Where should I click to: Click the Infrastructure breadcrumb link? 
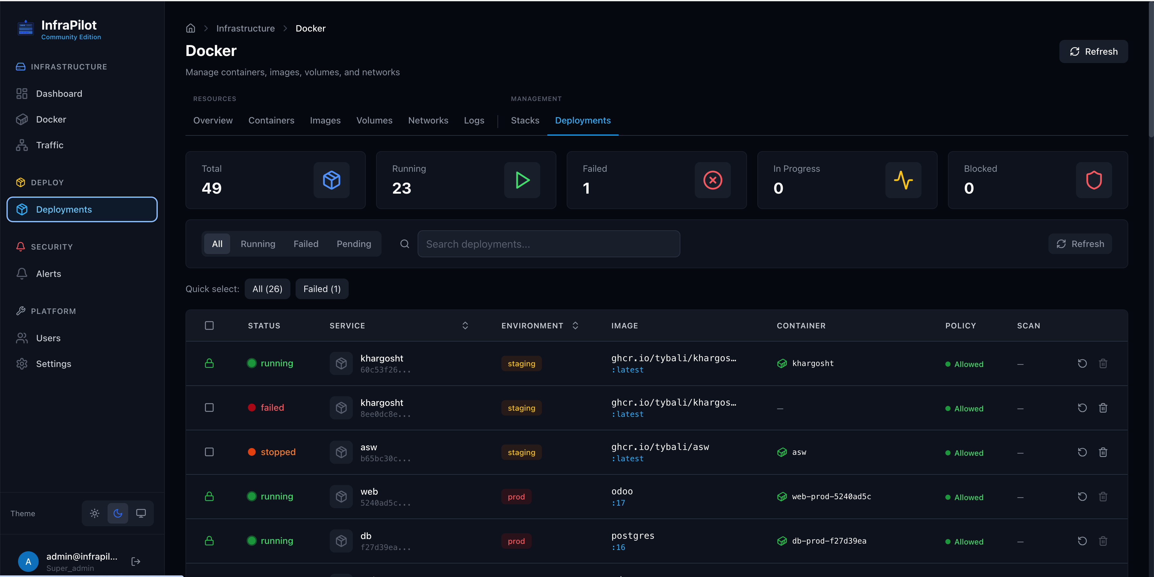point(245,28)
